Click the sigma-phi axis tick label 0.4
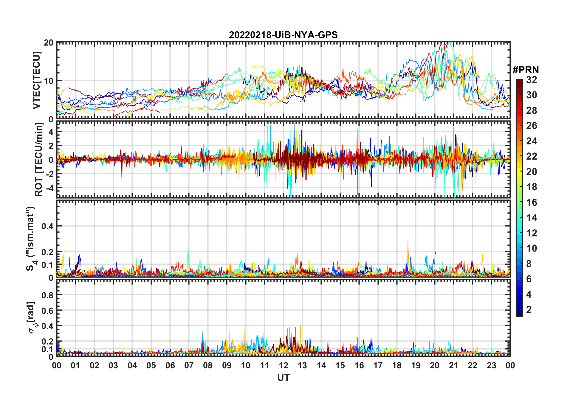Image resolution: width=567 pixels, height=396 pixels. coord(48,326)
